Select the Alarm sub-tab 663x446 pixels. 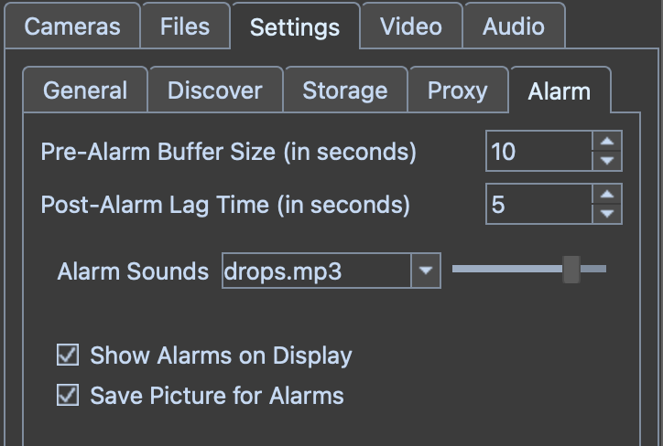559,91
